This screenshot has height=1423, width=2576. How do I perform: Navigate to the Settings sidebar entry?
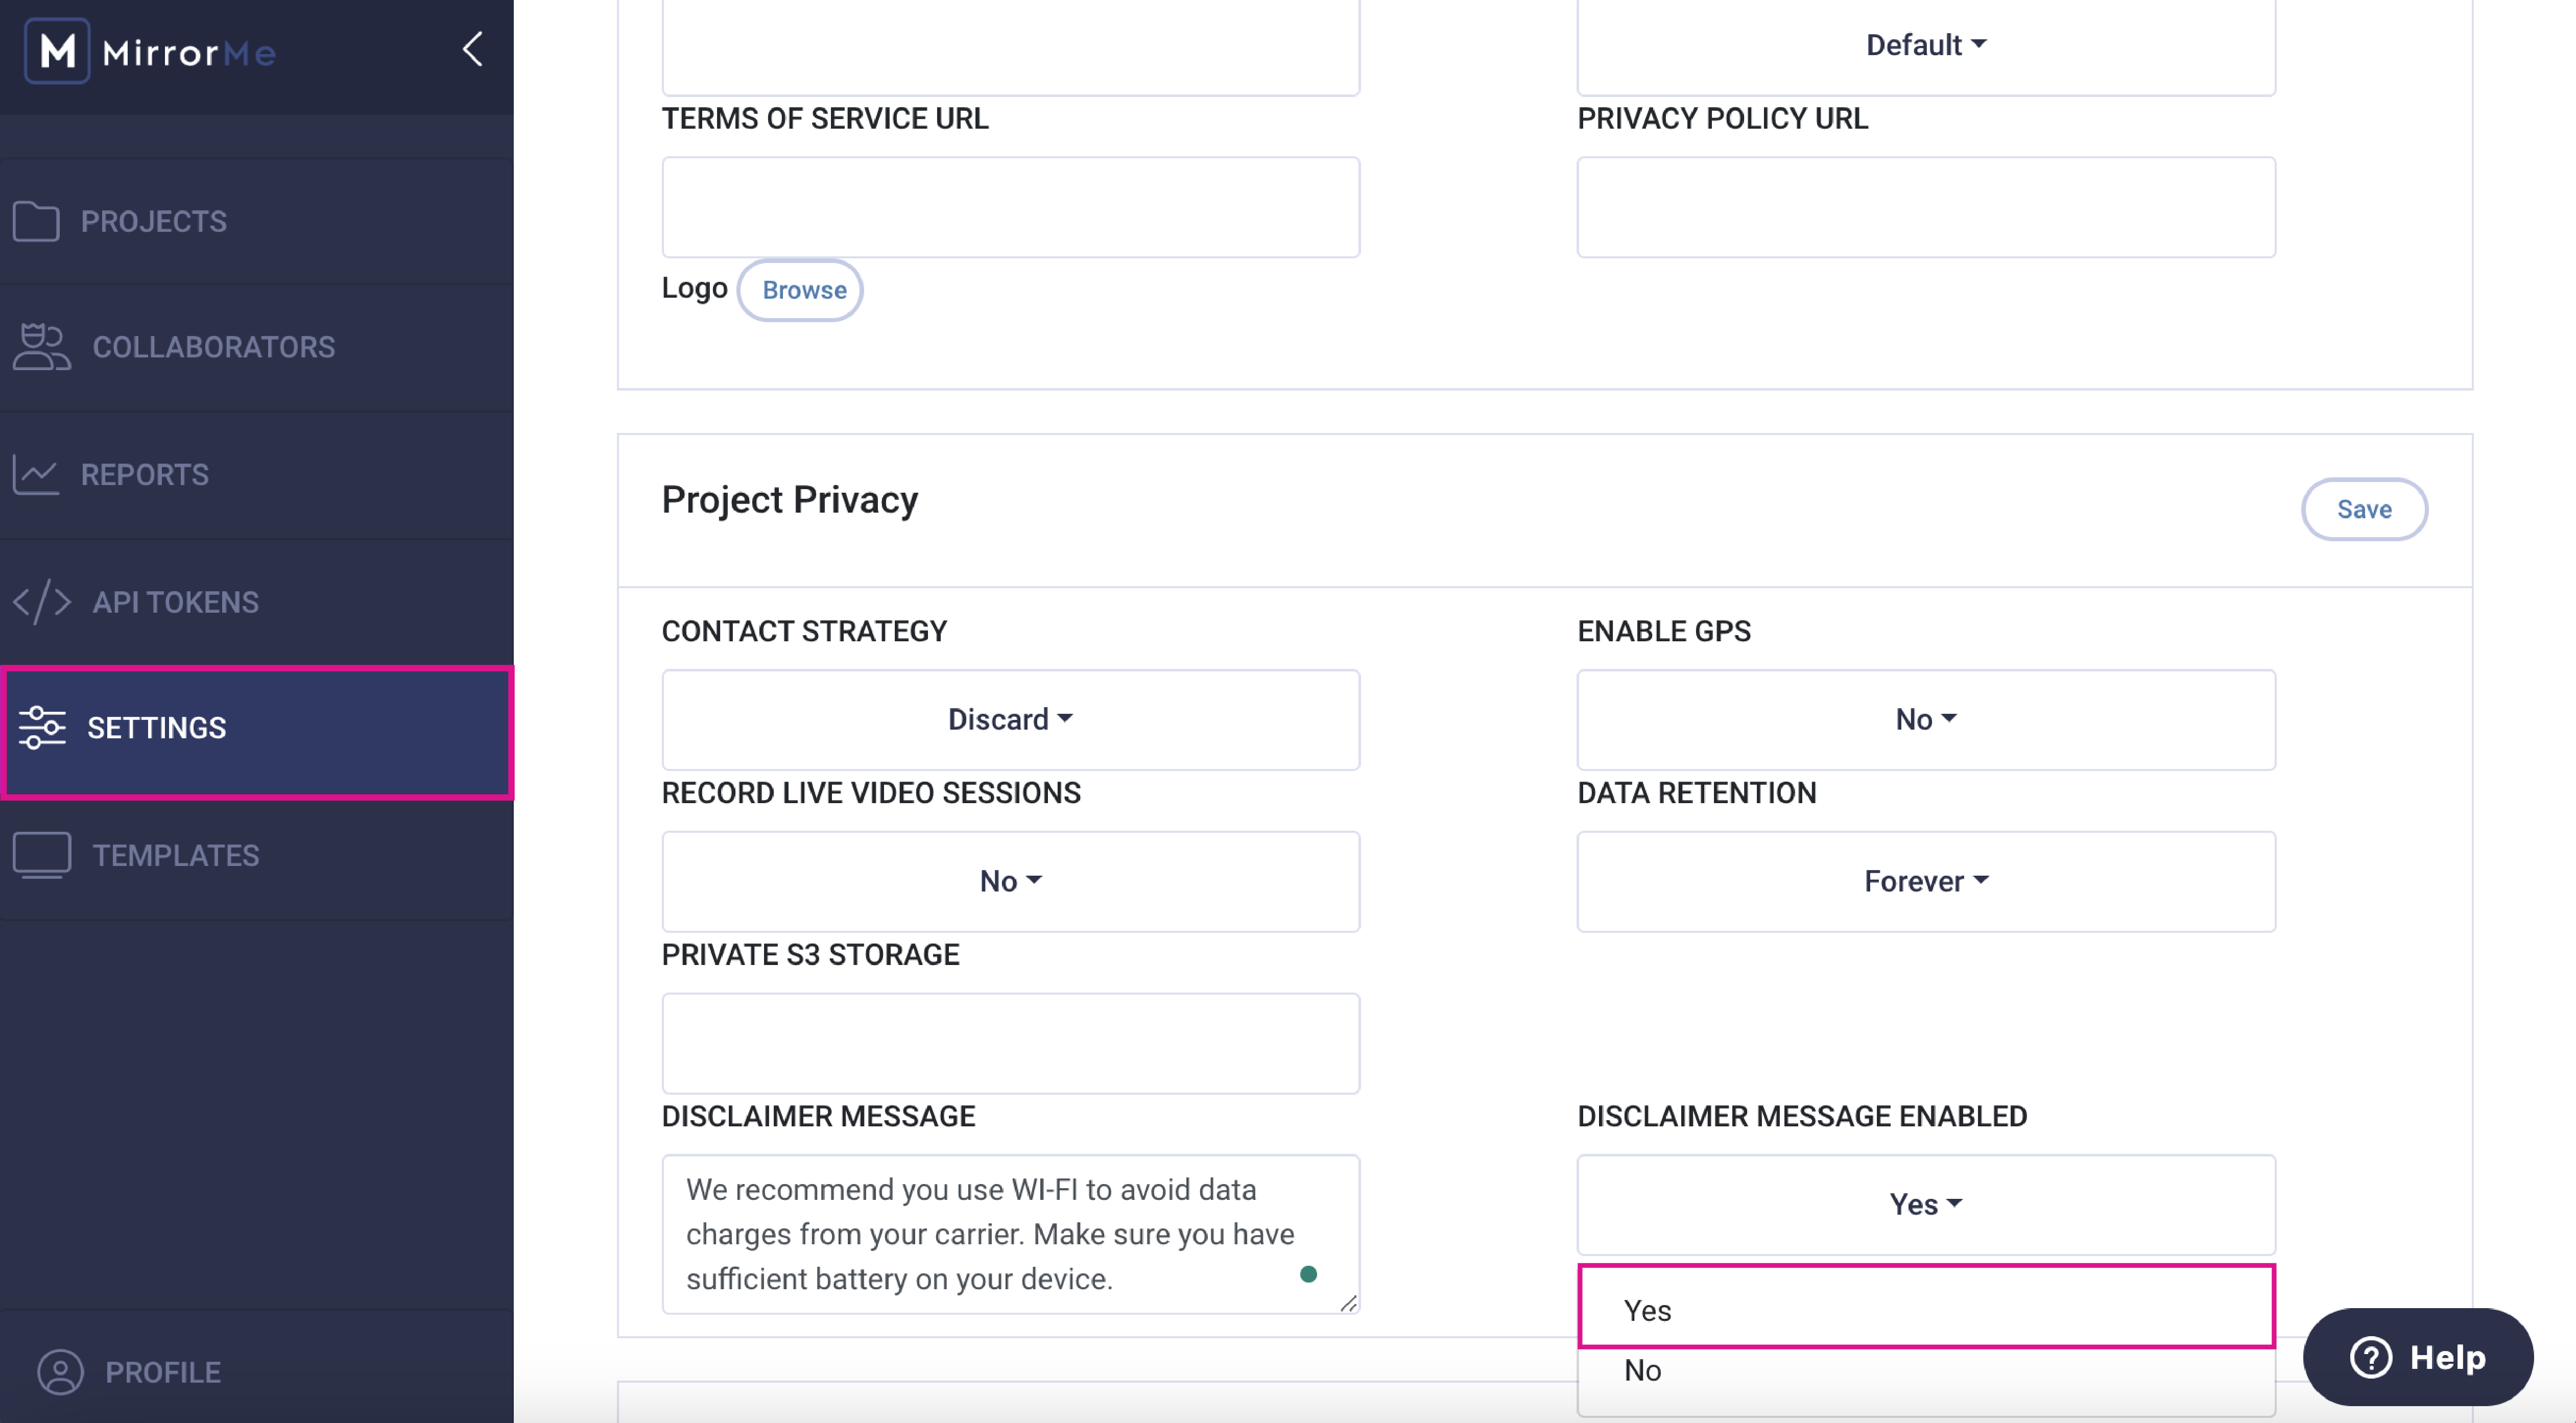155,728
